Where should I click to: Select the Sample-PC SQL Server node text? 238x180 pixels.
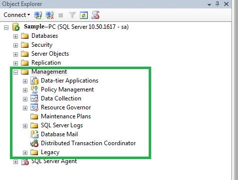pyautogui.click(x=76, y=27)
